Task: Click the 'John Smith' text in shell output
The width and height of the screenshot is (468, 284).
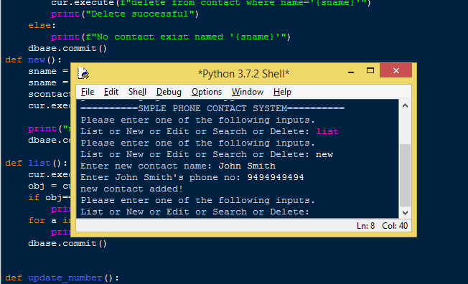Action: pyautogui.click(x=247, y=166)
